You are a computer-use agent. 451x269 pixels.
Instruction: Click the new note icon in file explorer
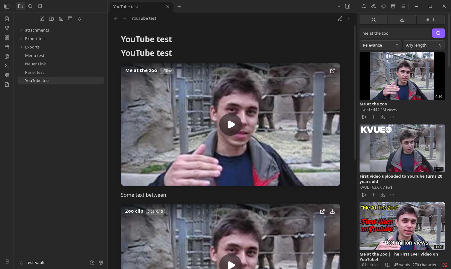(42, 19)
